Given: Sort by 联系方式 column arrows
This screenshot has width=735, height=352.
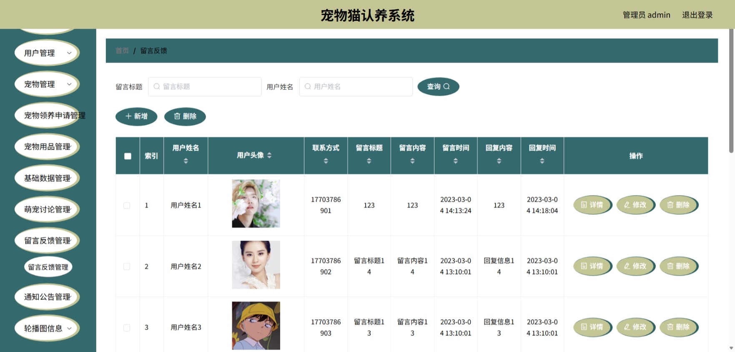Looking at the screenshot, I should click(326, 161).
